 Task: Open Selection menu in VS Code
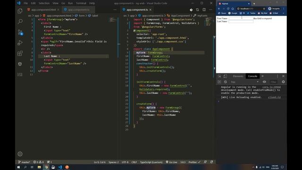pyautogui.click(x=44, y=3)
